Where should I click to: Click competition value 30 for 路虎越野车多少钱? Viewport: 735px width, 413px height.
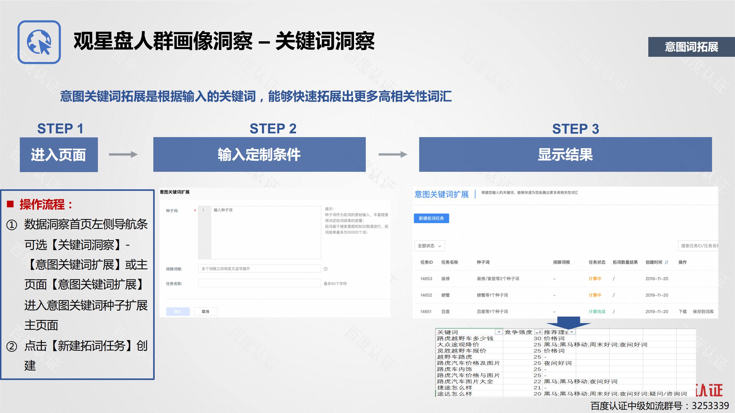click(x=537, y=338)
